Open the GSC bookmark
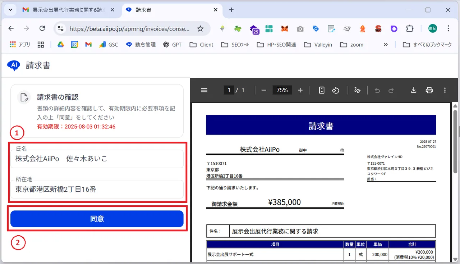The width and height of the screenshot is (460, 264). tap(109, 45)
